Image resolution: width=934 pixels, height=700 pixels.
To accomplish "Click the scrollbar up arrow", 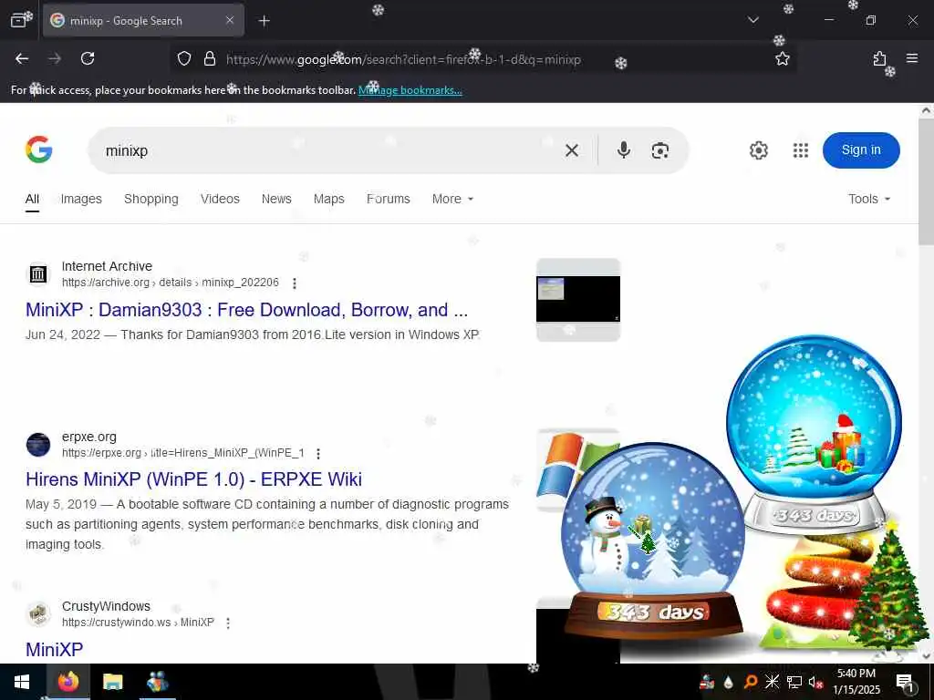I will click(x=926, y=110).
